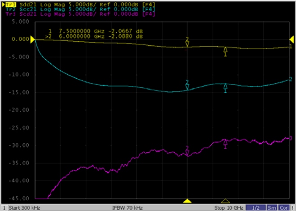Viewport: 296px width, 211px height.
Task: Select marker 1 on the magenta Scd21 trace
Action: (226, 143)
